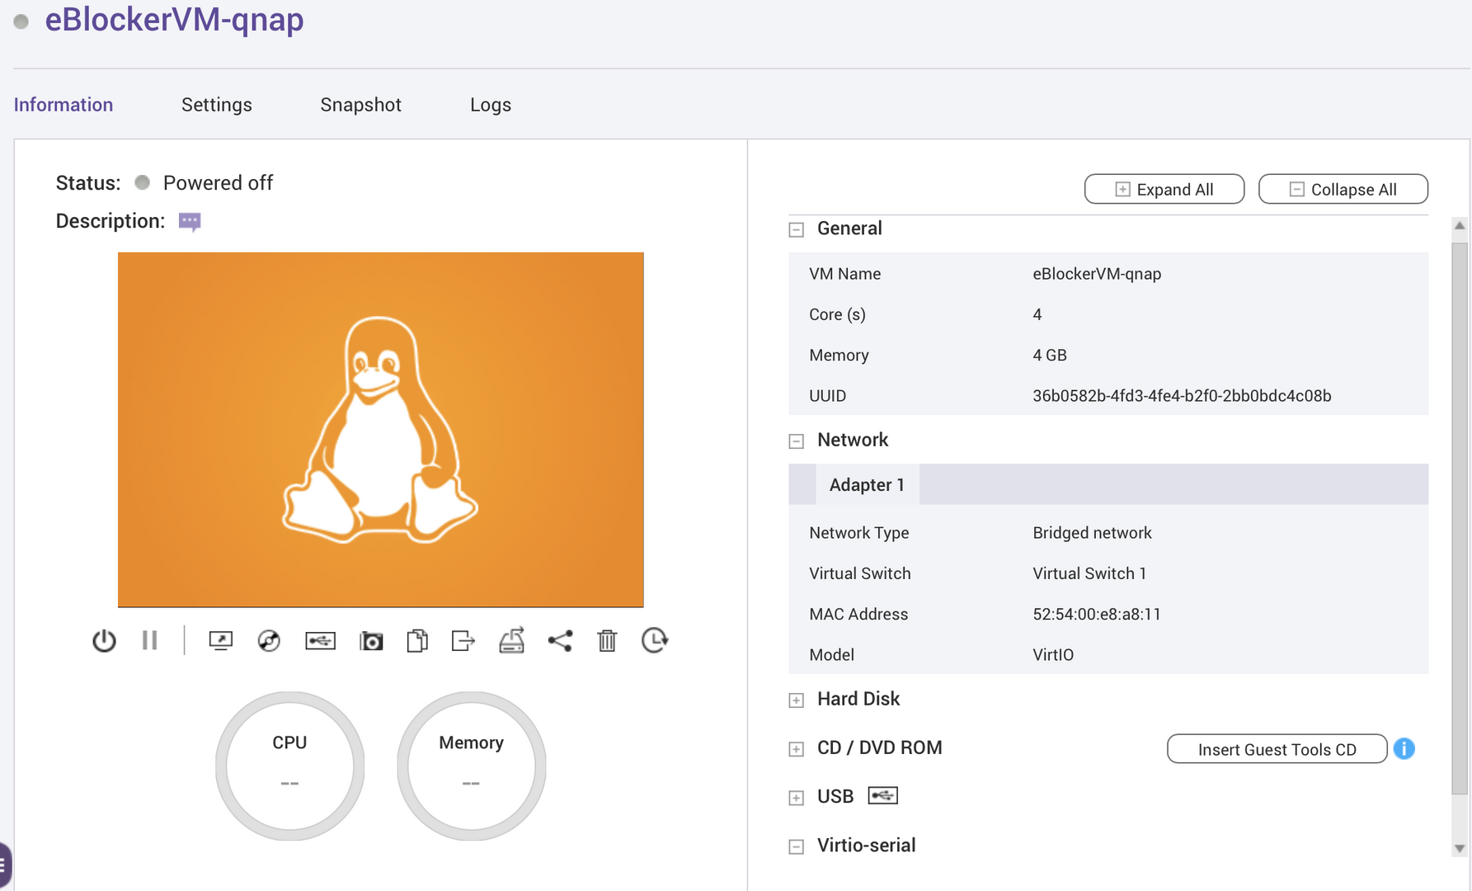The image size is (1472, 891).
Task: Share the VM with the share icon
Action: point(560,640)
